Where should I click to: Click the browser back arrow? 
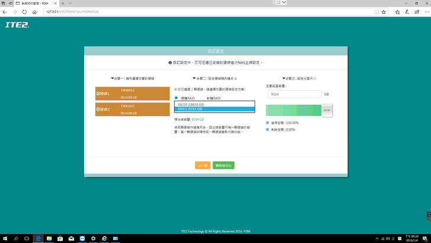(x=5, y=11)
